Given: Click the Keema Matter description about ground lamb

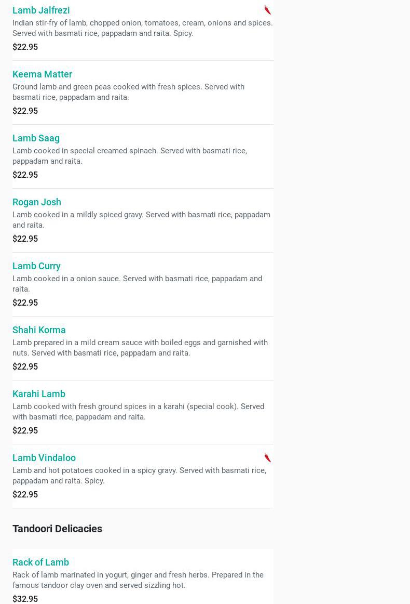Looking at the screenshot, I should (128, 91).
